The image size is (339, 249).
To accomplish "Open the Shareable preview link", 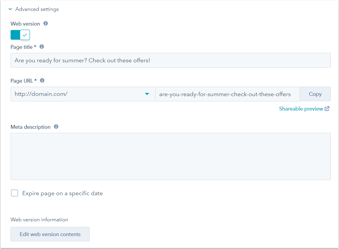I will (301, 109).
